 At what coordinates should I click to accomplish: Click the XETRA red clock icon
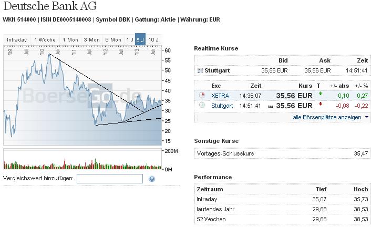[202, 96]
